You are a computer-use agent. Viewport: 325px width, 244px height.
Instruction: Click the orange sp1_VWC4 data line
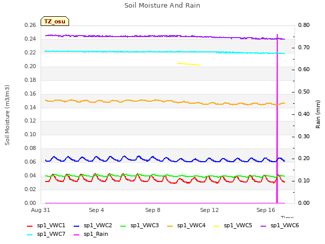click(165, 102)
